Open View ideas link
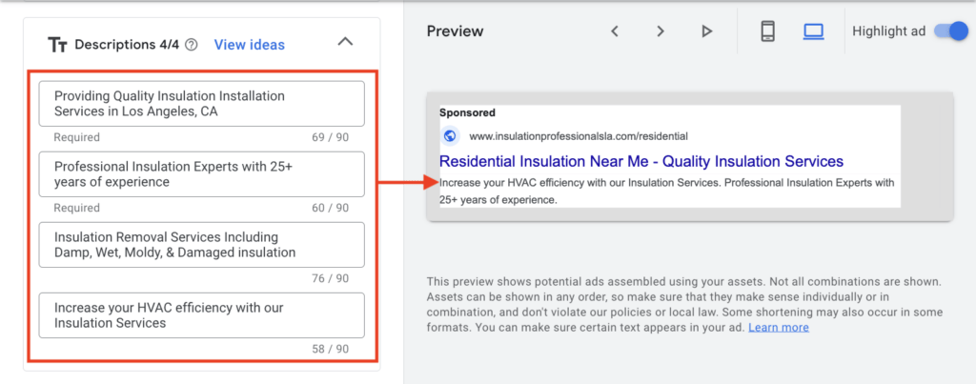The image size is (976, 384). [x=249, y=45]
